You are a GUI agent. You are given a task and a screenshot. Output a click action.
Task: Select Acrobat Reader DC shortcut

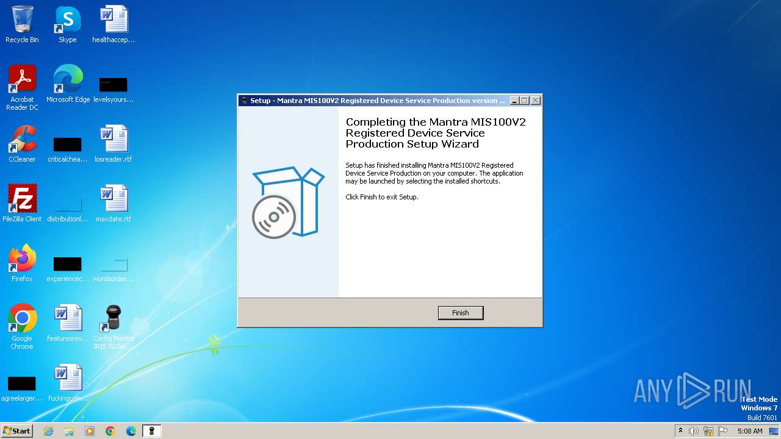click(x=22, y=88)
